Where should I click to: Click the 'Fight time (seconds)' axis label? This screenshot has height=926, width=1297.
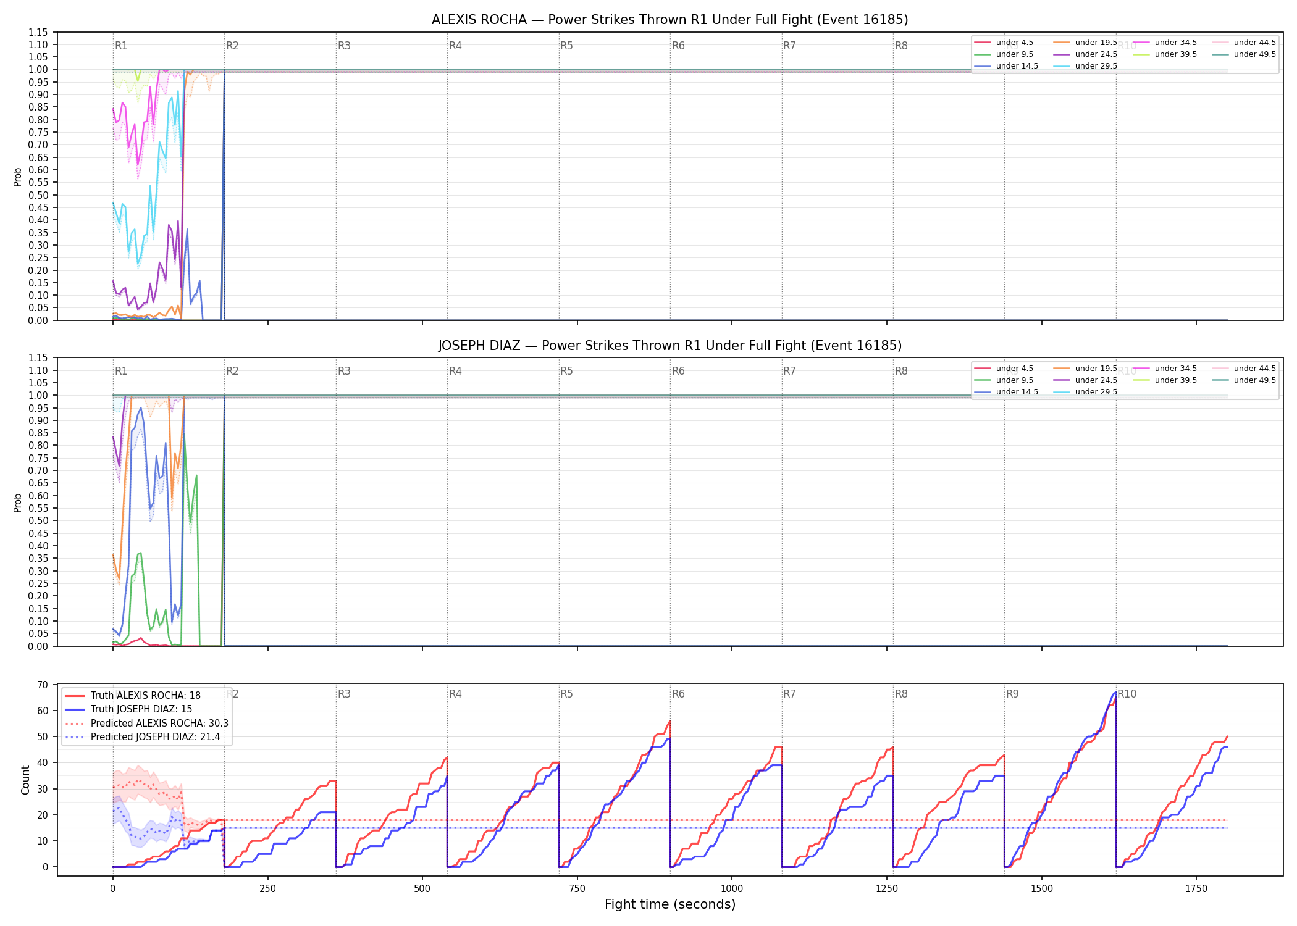[670, 904]
